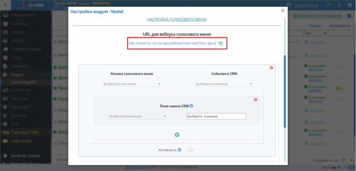Select the nextel.lp-crm.biz webhook URL text
356x171 pixels.
click(x=172, y=43)
